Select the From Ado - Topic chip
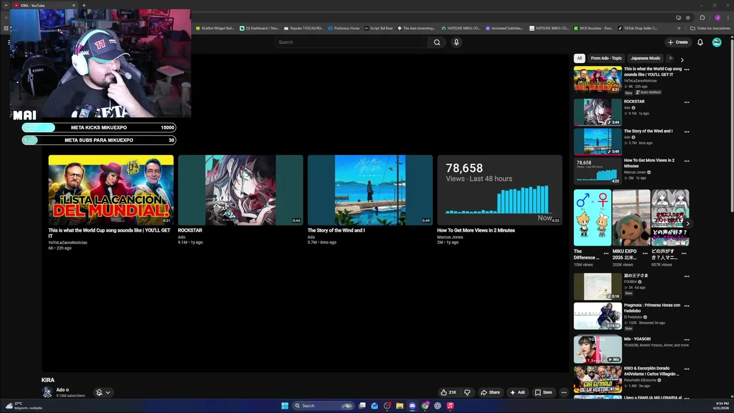This screenshot has height=413, width=734. tap(606, 58)
